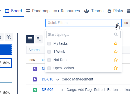
Task: Open the Resources tab
Action: 67,11
